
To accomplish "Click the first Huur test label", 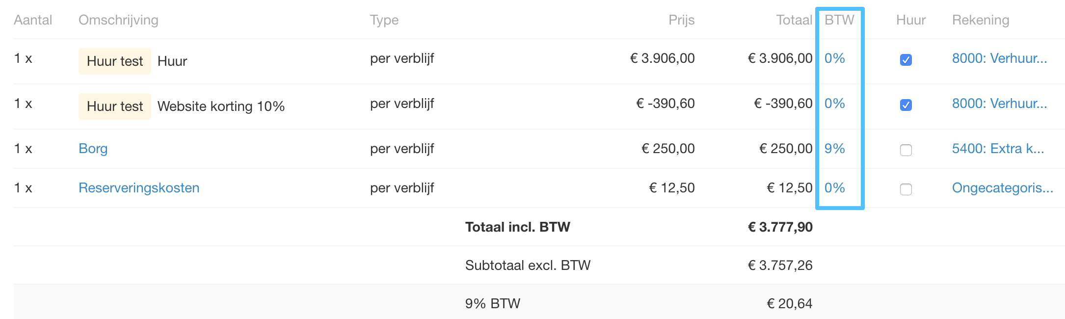I will tap(115, 61).
